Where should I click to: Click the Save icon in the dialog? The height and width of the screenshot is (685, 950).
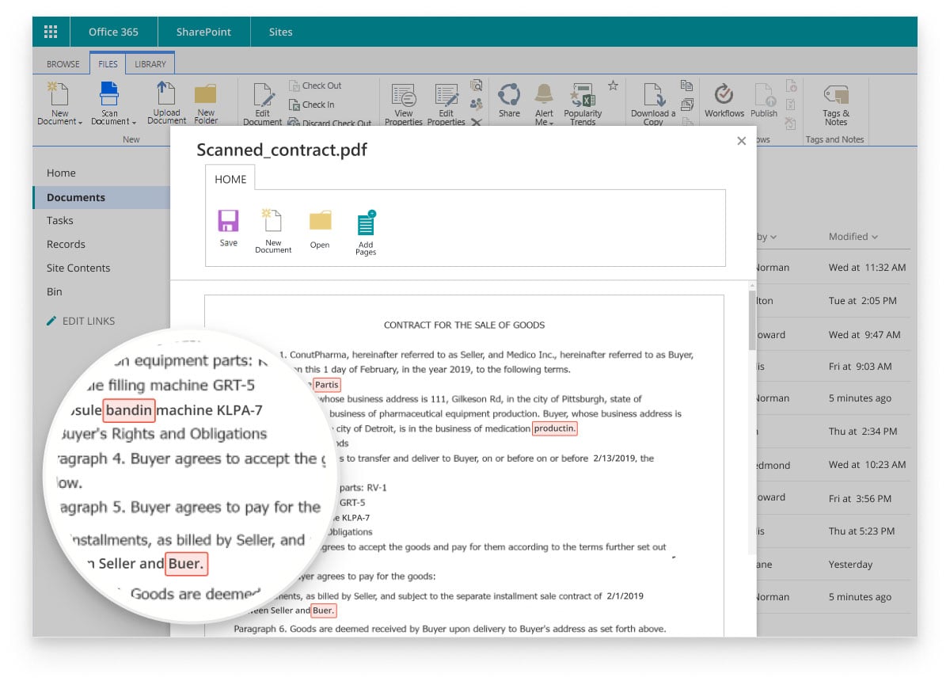point(228,222)
